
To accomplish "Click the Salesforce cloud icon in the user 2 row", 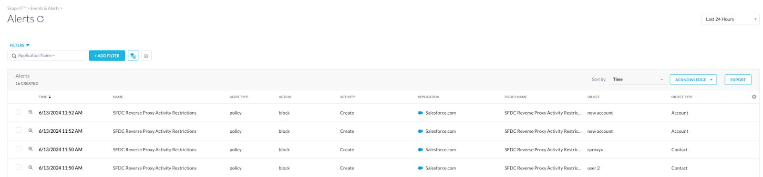I will pos(420,168).
